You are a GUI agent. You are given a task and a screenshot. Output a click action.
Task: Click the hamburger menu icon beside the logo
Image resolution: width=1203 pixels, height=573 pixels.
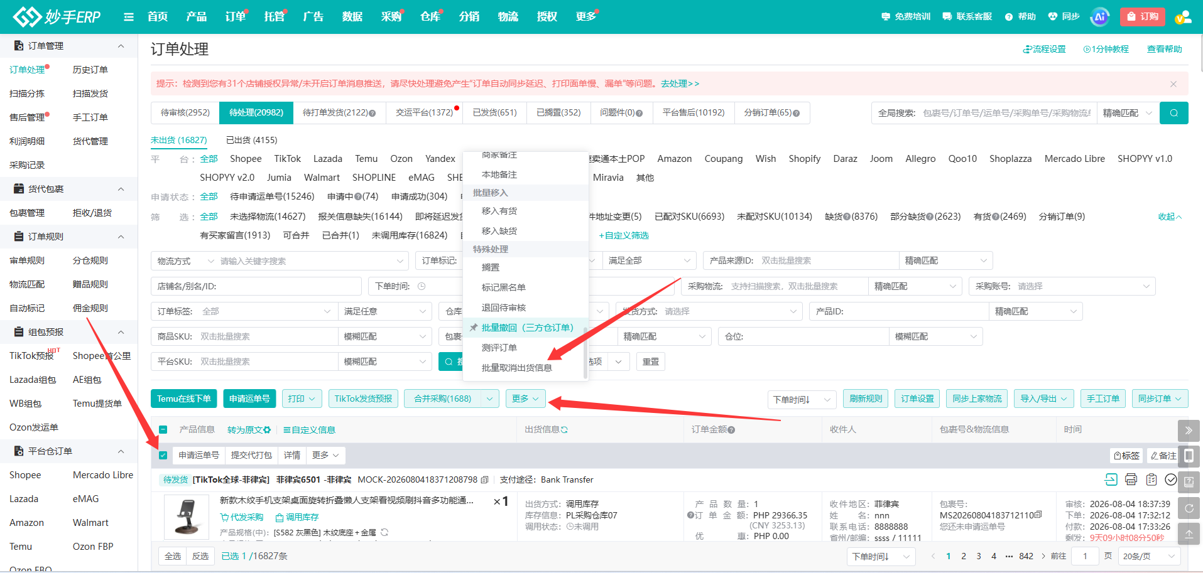click(x=129, y=17)
